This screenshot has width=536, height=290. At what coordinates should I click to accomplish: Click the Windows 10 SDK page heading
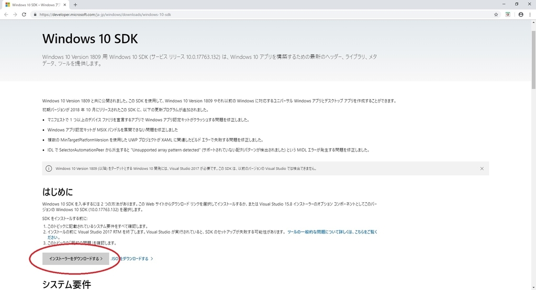[90, 39]
